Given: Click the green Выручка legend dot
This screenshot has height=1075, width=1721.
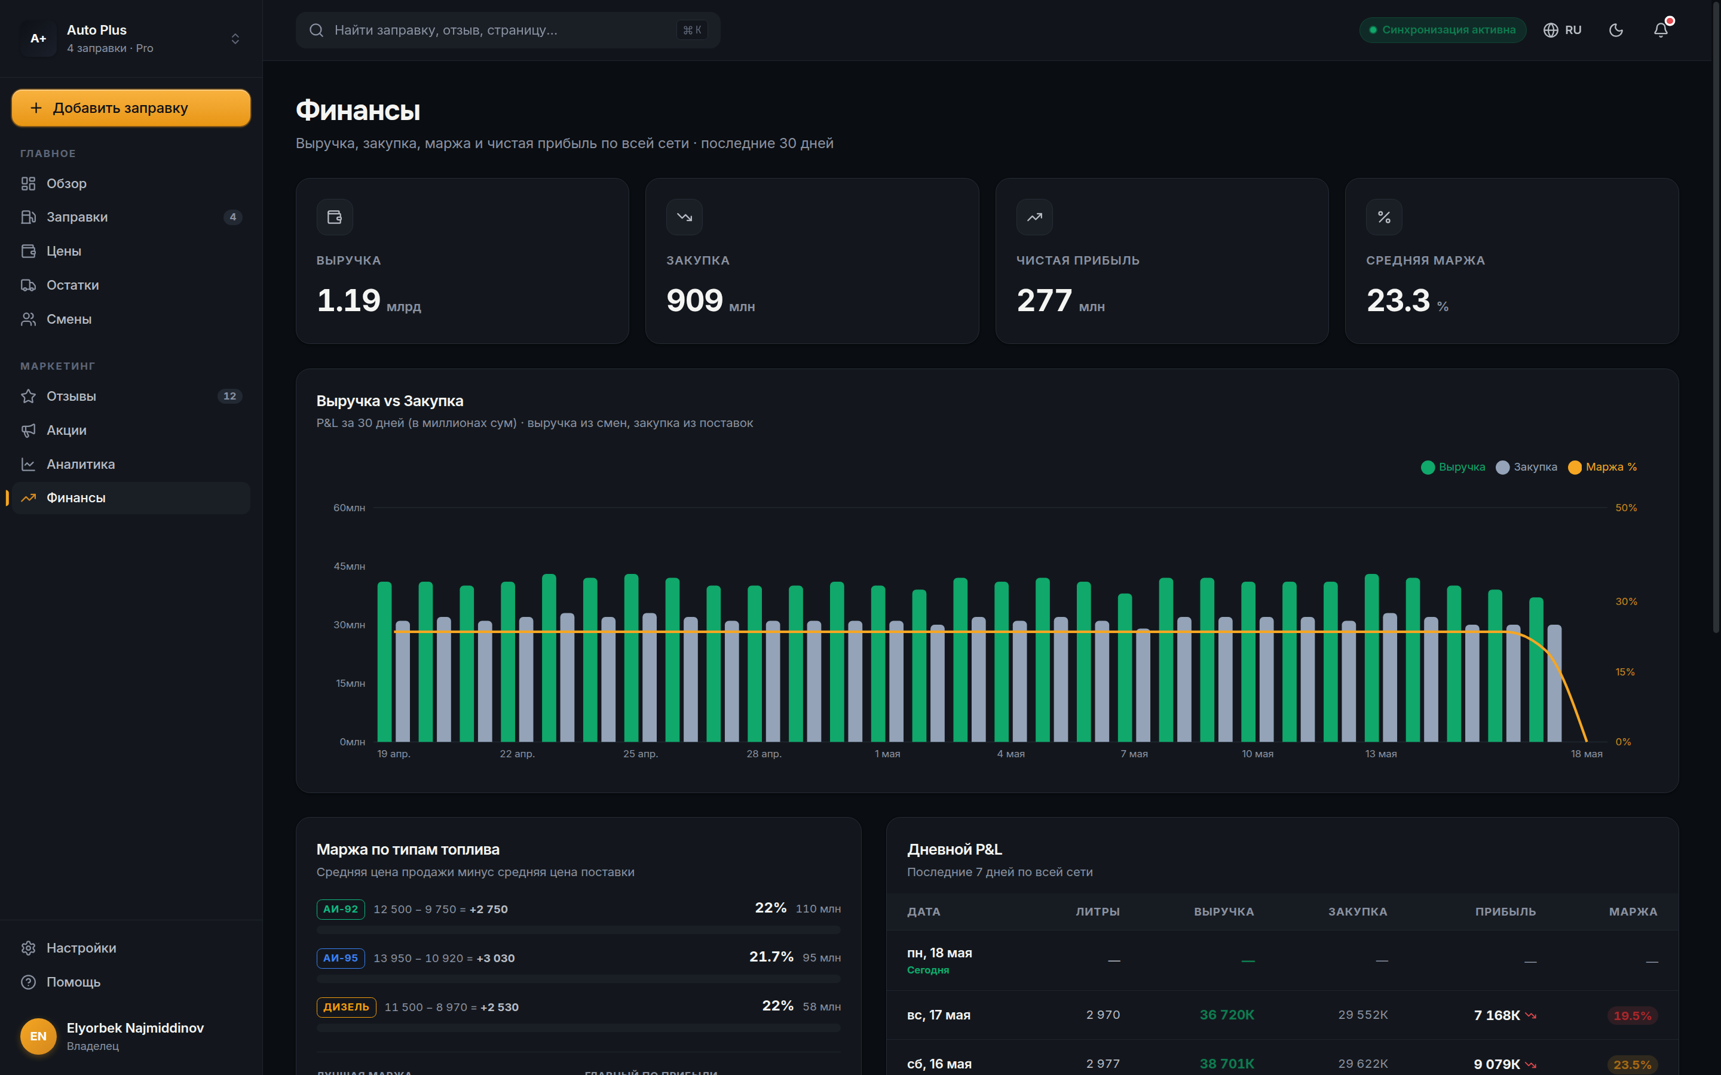Looking at the screenshot, I should coord(1427,467).
